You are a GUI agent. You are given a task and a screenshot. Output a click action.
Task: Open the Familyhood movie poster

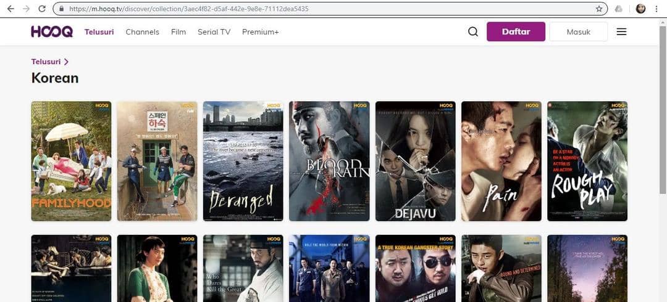click(71, 161)
